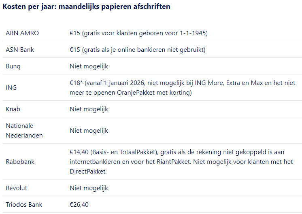Select the Rabobank bank name cell

pos(20,162)
